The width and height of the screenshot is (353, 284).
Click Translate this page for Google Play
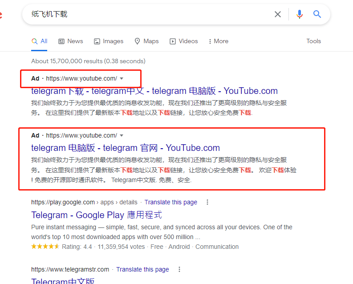coord(170,202)
